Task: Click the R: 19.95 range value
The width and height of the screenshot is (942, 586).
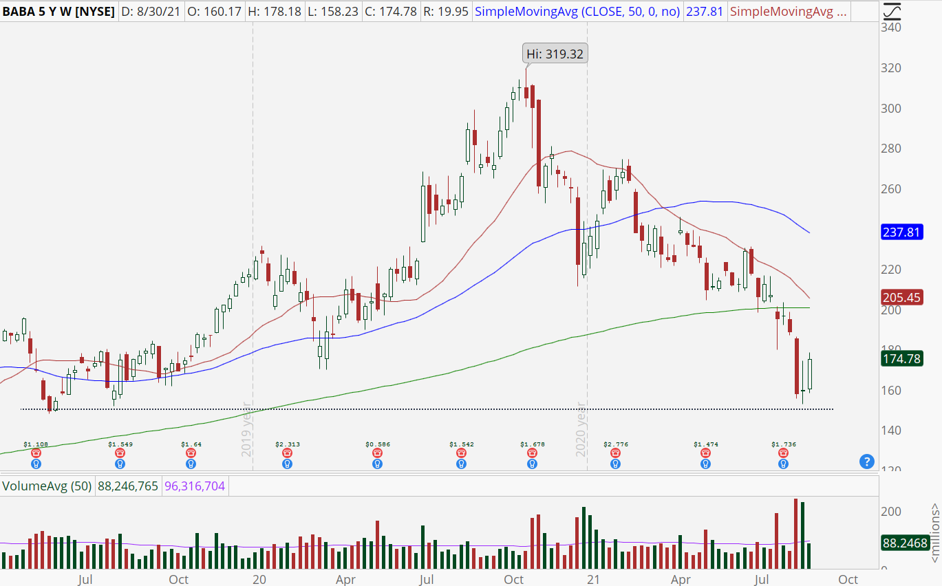Action: coord(447,12)
